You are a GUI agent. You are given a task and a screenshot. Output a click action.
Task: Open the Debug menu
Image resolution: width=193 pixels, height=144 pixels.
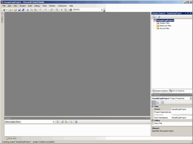37,6
